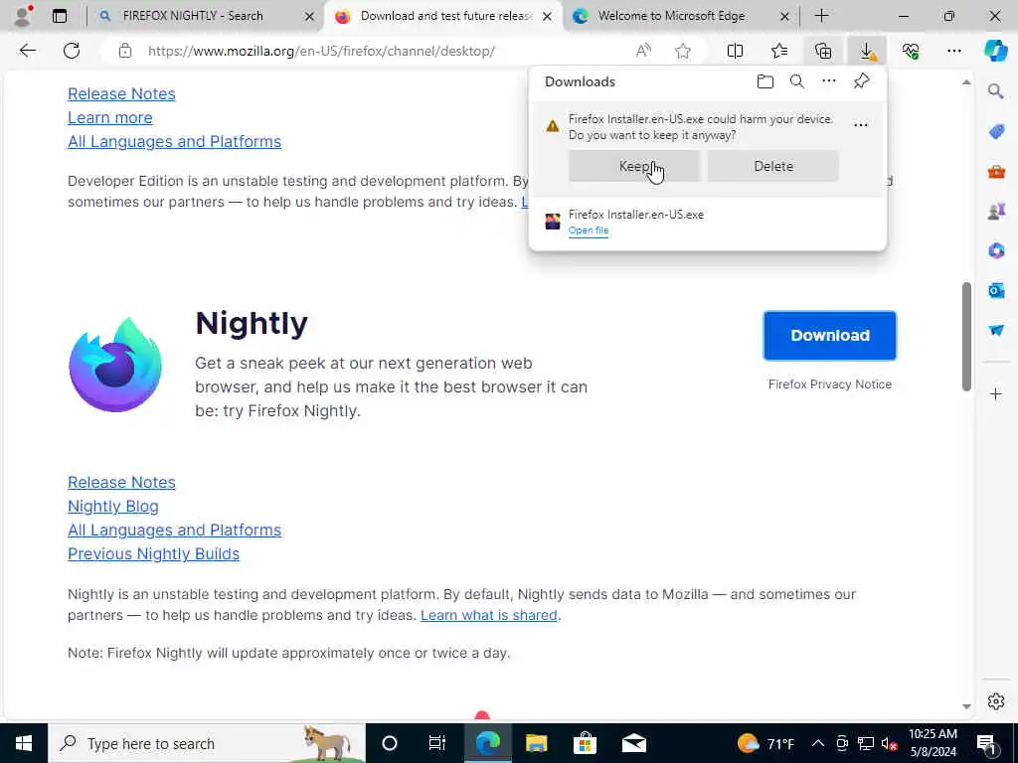The width and height of the screenshot is (1018, 763).
Task: View site information lock icon
Action: [125, 51]
